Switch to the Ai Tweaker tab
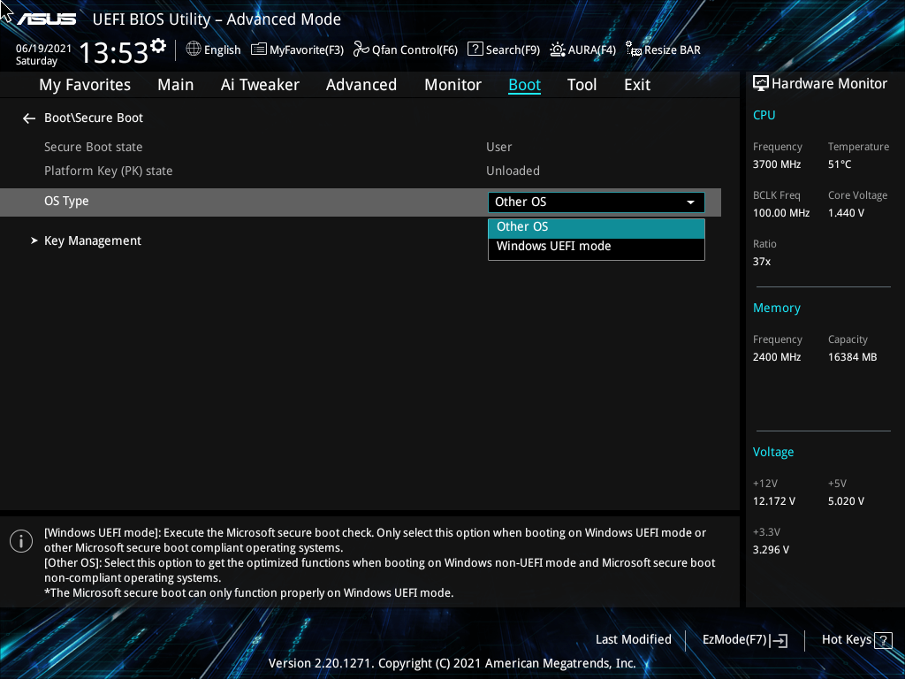Viewport: 905px width, 679px height. (x=260, y=84)
